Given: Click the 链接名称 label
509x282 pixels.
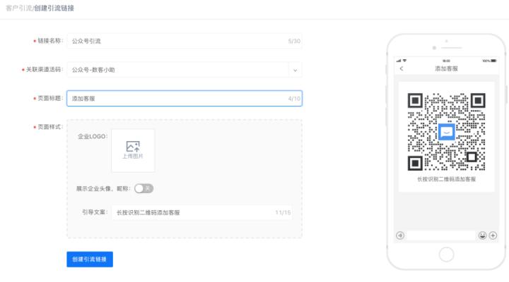Looking at the screenshot, I should (49, 41).
